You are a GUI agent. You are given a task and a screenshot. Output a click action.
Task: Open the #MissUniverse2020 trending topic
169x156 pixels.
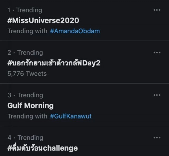(43, 20)
